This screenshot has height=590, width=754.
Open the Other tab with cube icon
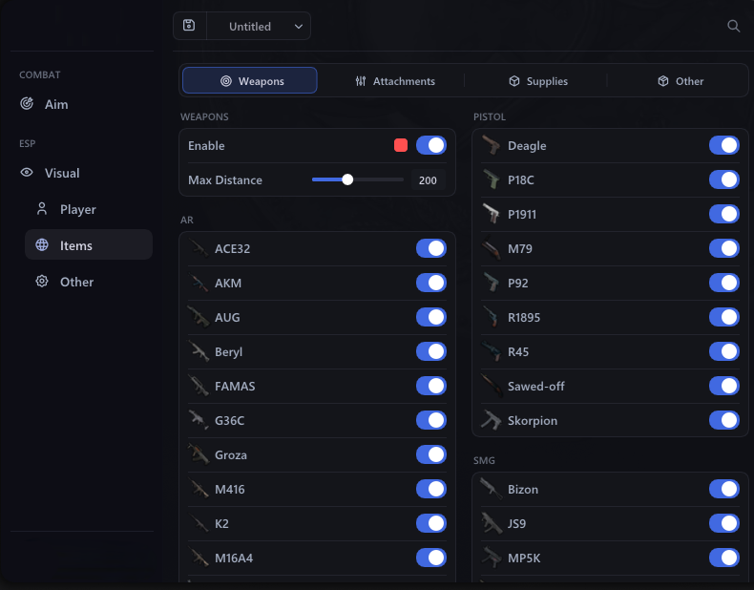pyautogui.click(x=681, y=81)
